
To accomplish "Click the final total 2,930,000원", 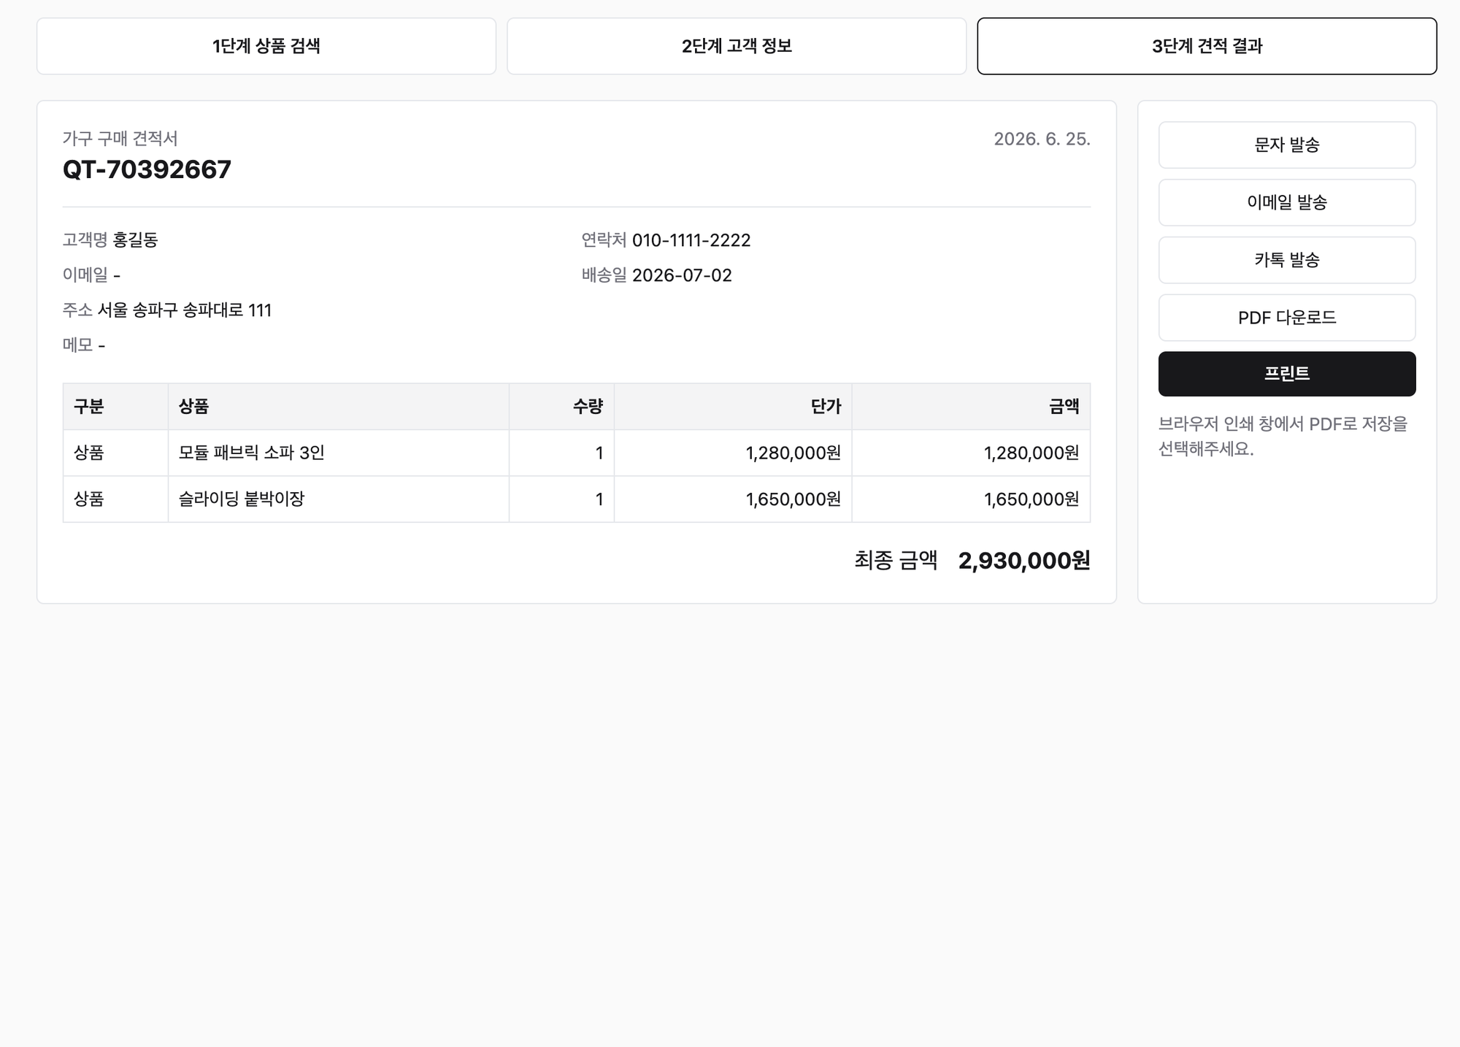I will coord(1024,561).
